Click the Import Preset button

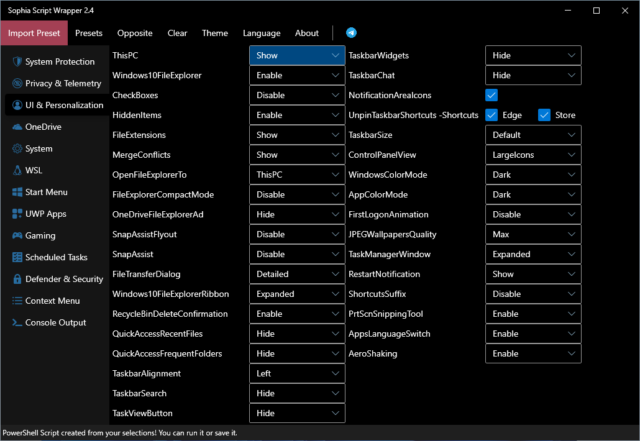click(34, 33)
